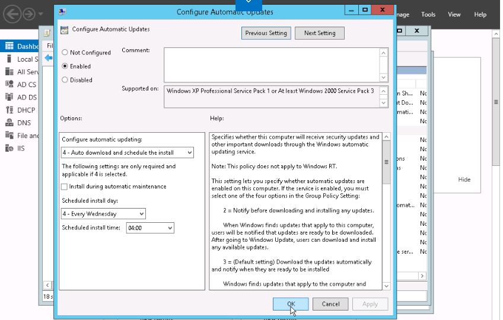Click the Server Manager vertical scrollbar thumb
The height and width of the screenshot is (320, 503).
pyautogui.click(x=496, y=102)
